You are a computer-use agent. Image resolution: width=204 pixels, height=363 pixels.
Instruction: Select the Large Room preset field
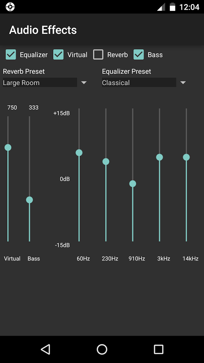pos(40,83)
